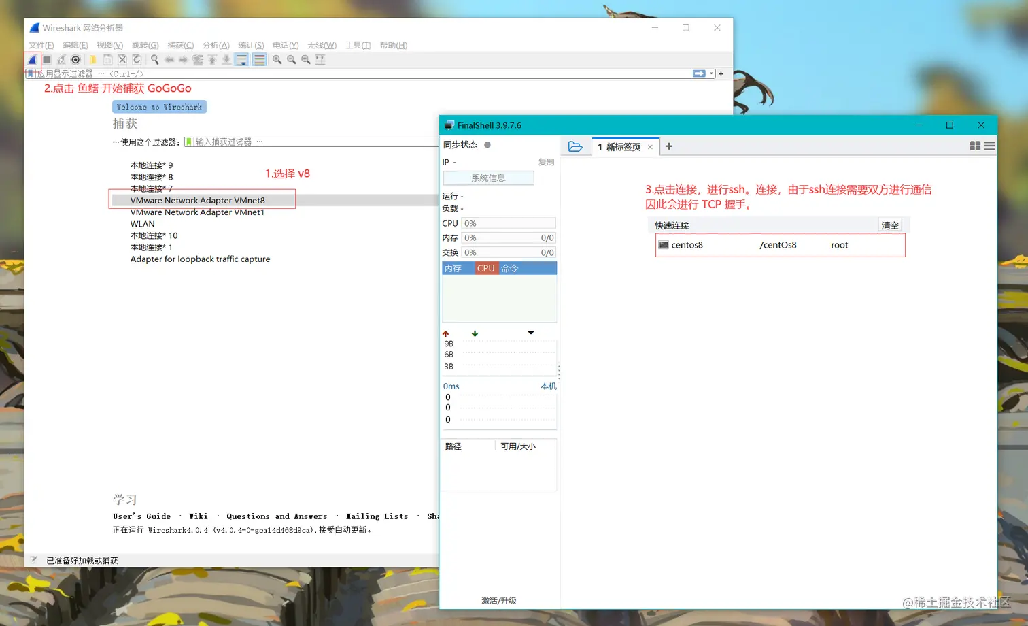1028x626 pixels.
Task: Expand the display filter history dropdown
Action: click(x=711, y=73)
